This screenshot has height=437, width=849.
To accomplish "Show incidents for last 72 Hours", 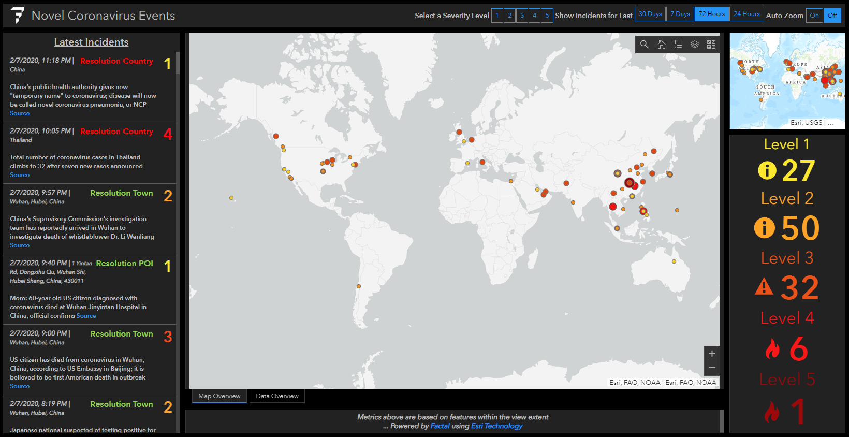I will [x=711, y=14].
